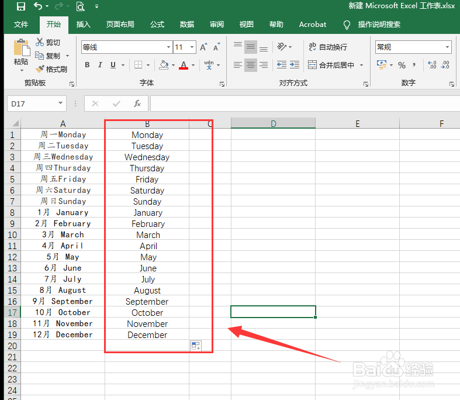Increase indent icon

[x=294, y=65]
